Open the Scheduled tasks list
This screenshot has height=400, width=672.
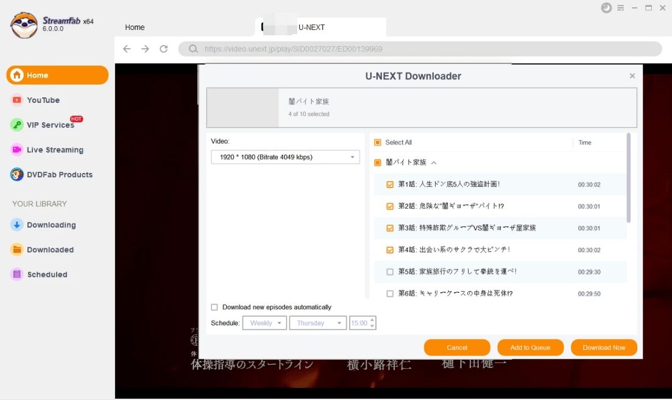tap(39, 274)
